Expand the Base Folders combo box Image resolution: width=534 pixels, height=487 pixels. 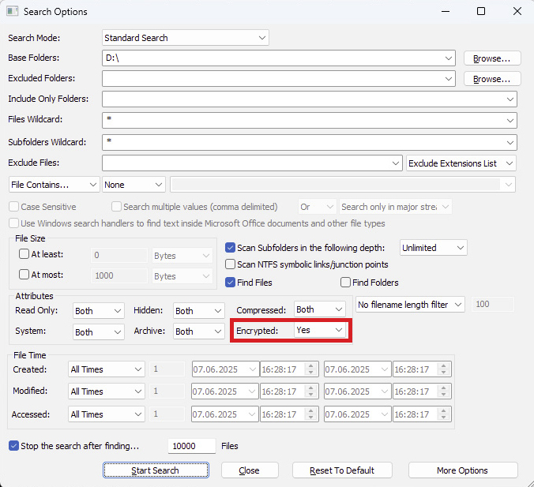pos(449,58)
